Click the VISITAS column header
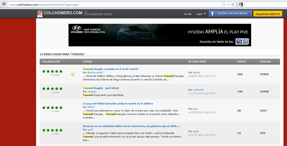 pyautogui.click(x=265, y=62)
